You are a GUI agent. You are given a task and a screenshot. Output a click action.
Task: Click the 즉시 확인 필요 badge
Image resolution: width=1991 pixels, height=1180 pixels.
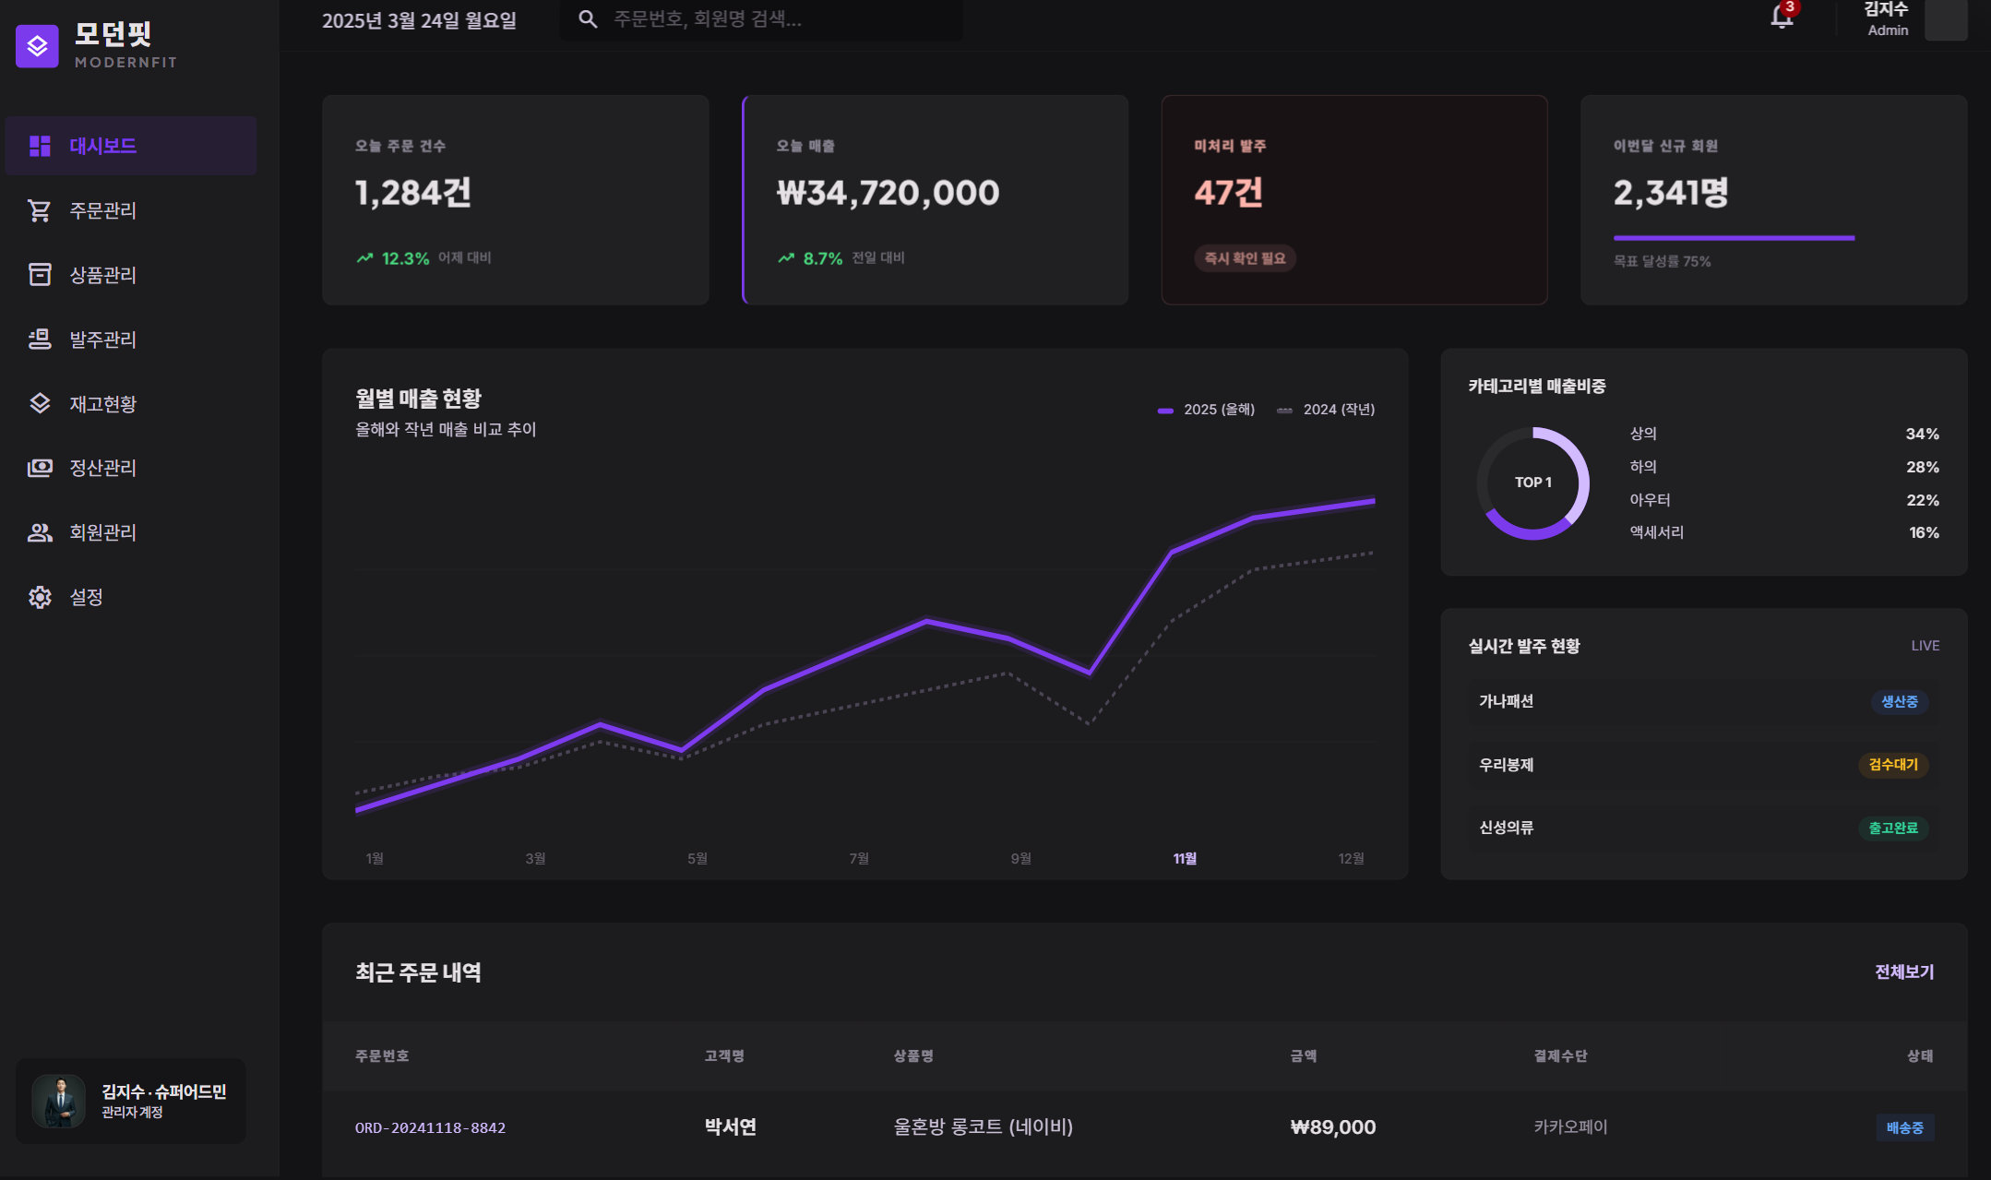pos(1245,258)
